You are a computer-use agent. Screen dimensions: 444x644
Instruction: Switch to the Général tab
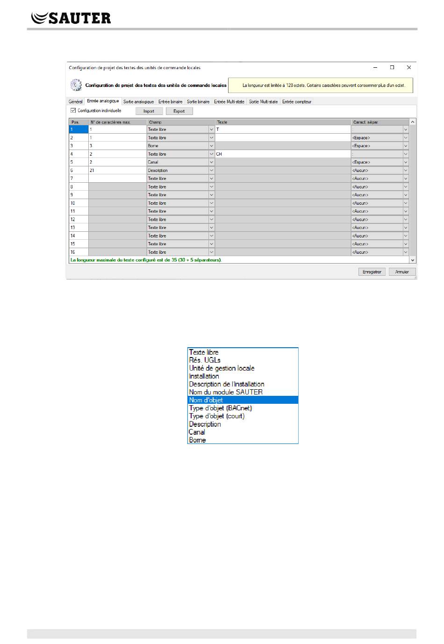click(76, 101)
